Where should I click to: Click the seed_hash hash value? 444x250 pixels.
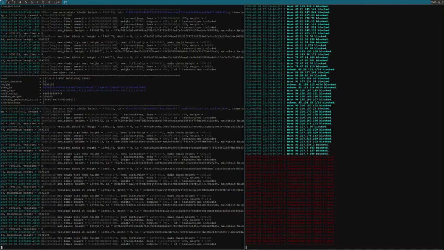[x=94, y=91]
